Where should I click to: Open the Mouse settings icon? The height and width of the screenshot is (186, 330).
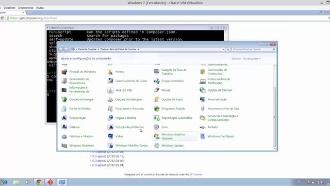coord(156,90)
